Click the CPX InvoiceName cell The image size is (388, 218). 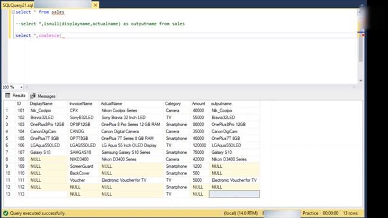click(84, 110)
